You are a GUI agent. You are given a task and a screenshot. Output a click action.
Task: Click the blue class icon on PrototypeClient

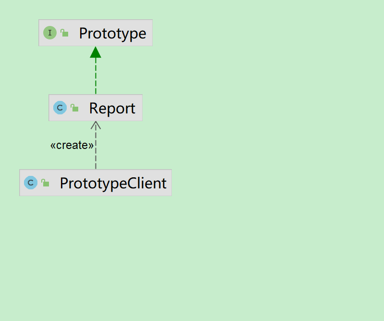point(31,183)
